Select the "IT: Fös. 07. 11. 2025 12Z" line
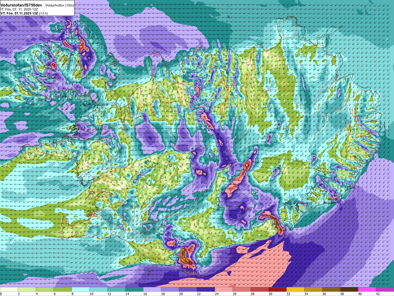394x296 pixels. pos(19,10)
